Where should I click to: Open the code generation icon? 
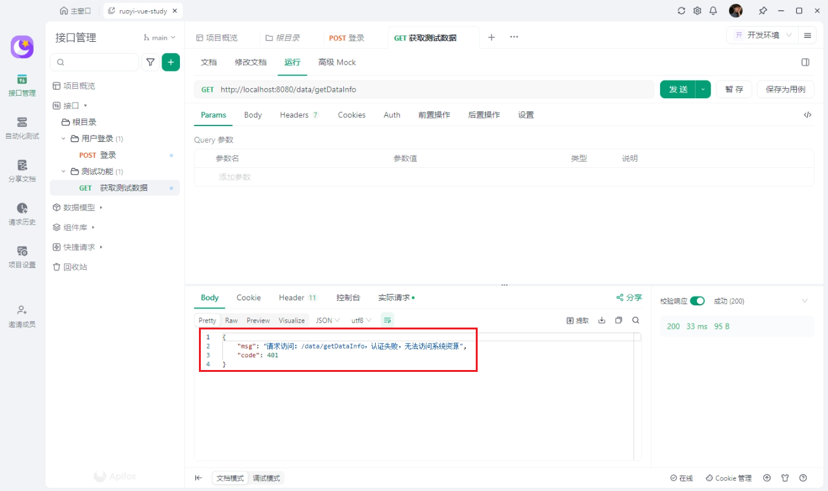pyautogui.click(x=807, y=115)
